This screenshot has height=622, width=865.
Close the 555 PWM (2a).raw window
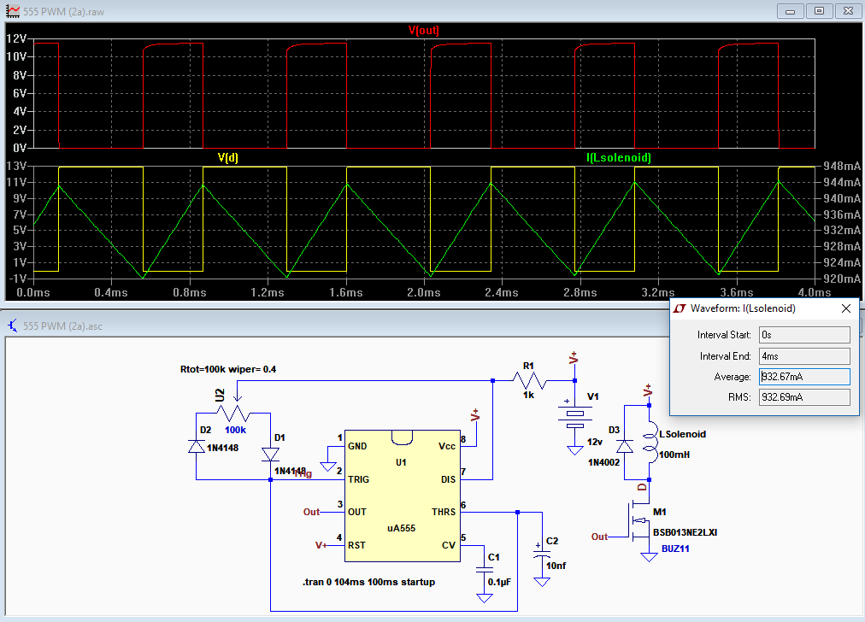[x=849, y=11]
